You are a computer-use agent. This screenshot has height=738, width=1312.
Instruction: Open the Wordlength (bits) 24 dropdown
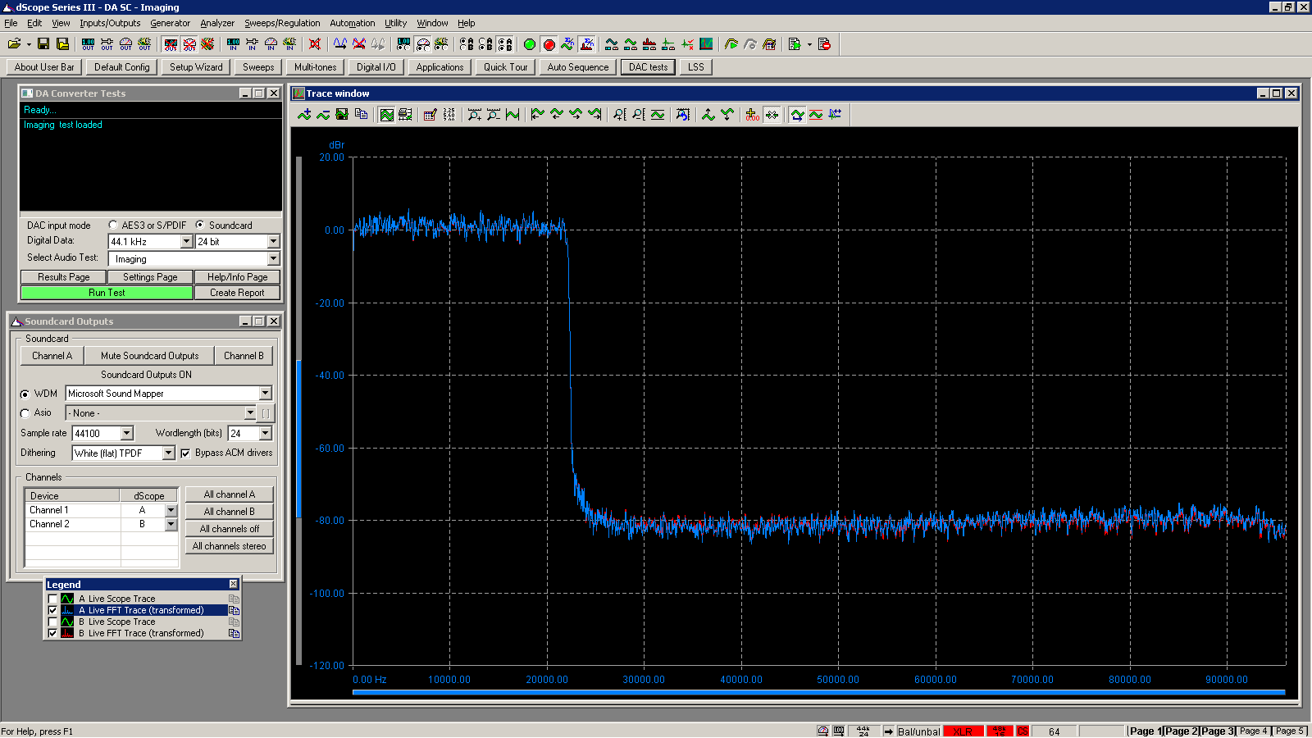(265, 433)
